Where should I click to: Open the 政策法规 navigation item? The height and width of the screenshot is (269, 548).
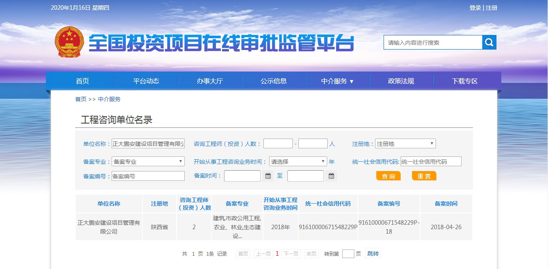point(401,81)
